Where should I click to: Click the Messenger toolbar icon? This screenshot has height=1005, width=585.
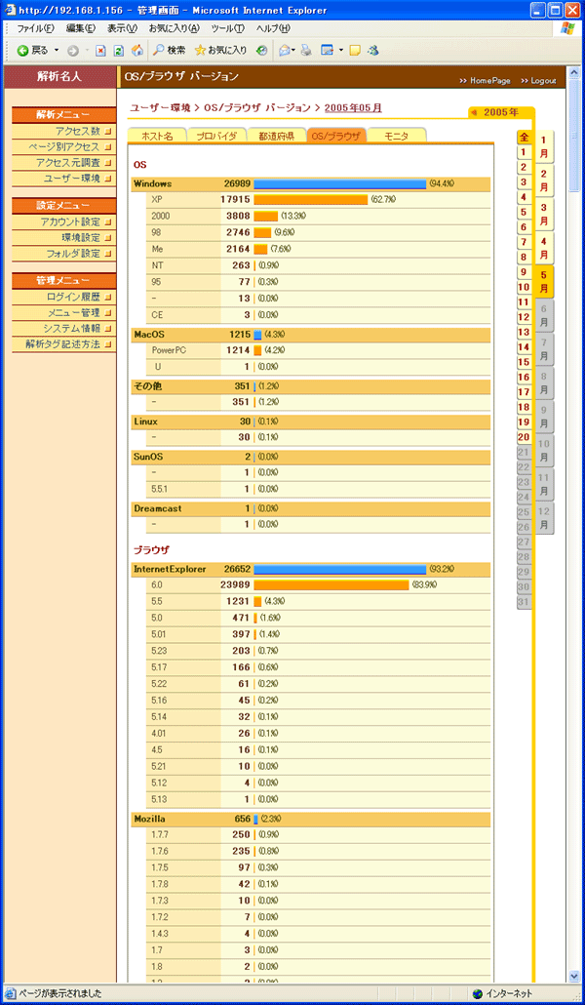click(x=374, y=50)
